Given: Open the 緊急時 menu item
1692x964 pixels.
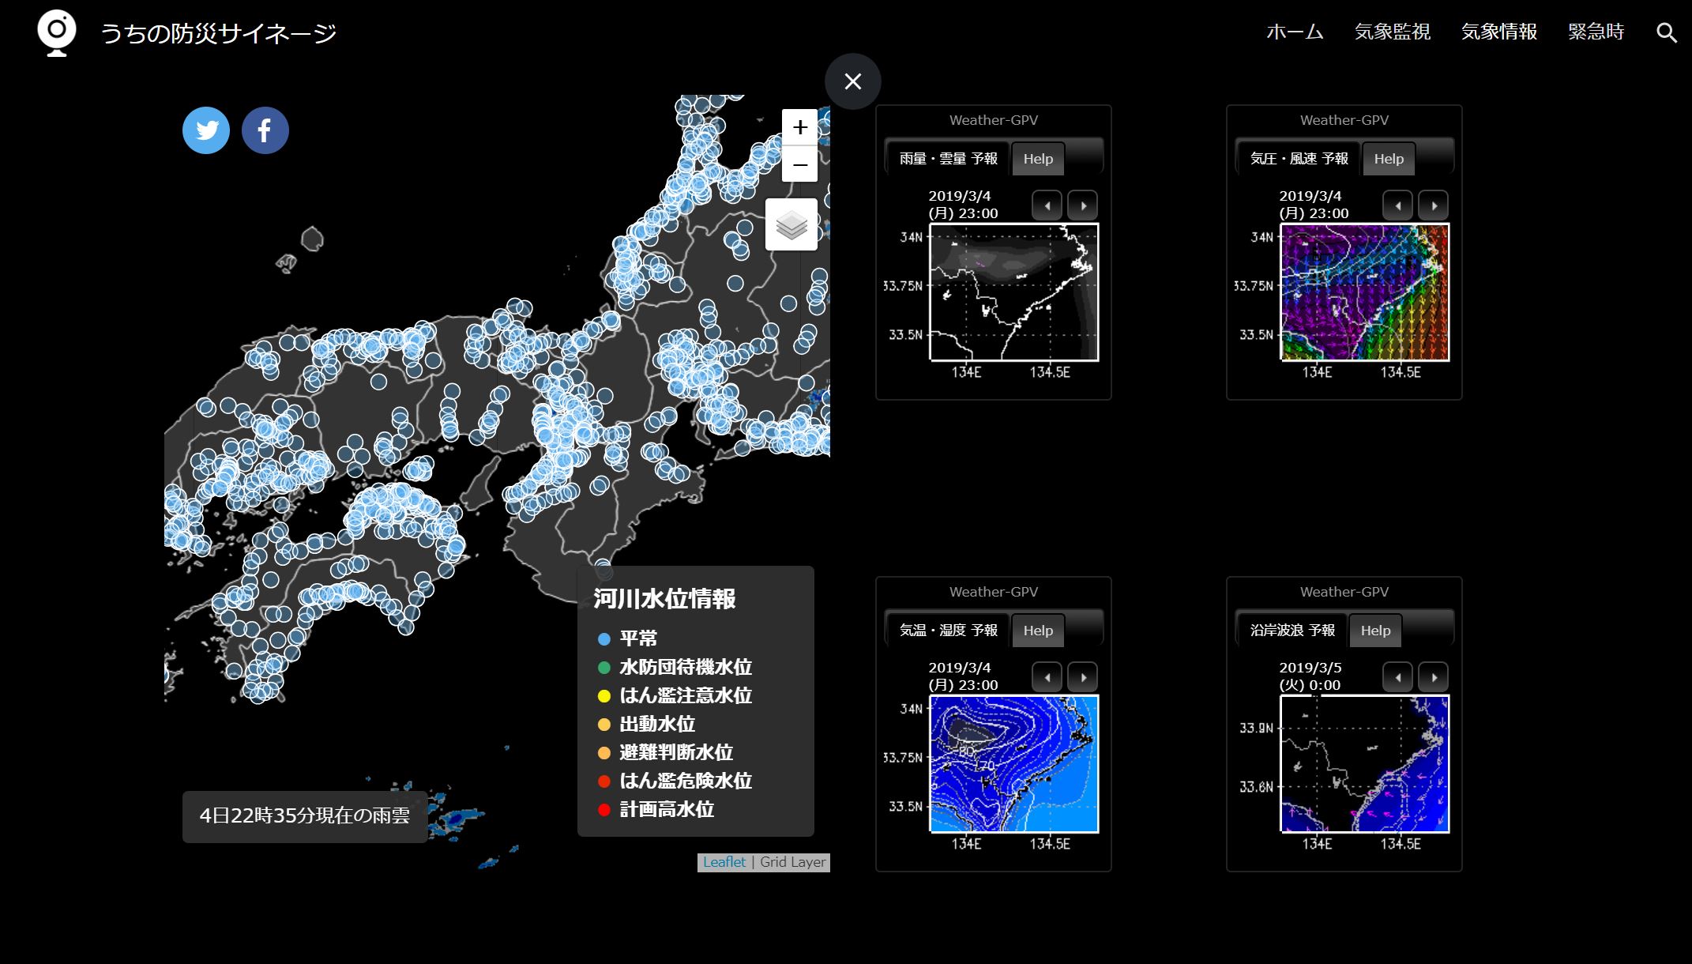Looking at the screenshot, I should [1596, 32].
